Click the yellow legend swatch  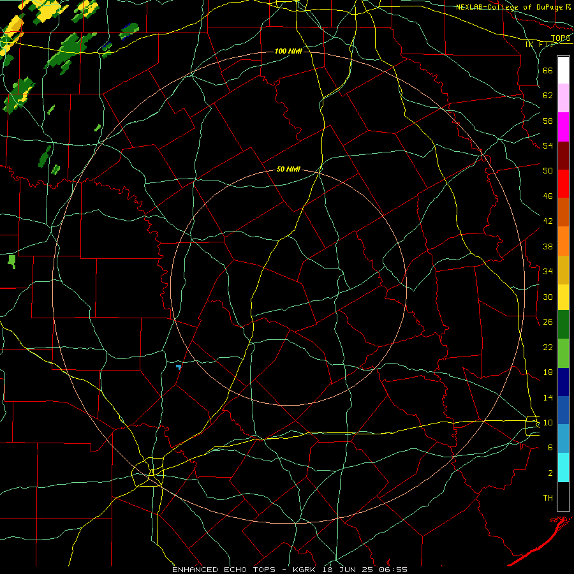[563, 297]
